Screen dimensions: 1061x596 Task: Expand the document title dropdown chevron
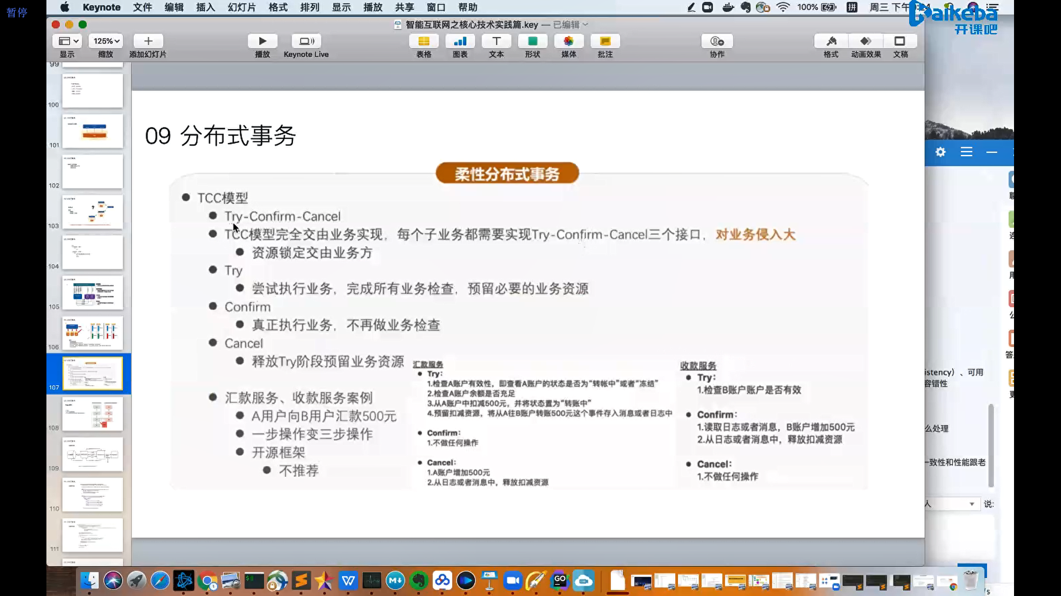click(586, 25)
